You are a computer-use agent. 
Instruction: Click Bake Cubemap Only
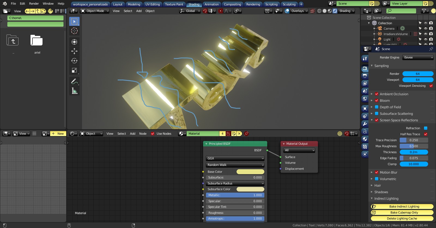click(x=402, y=212)
